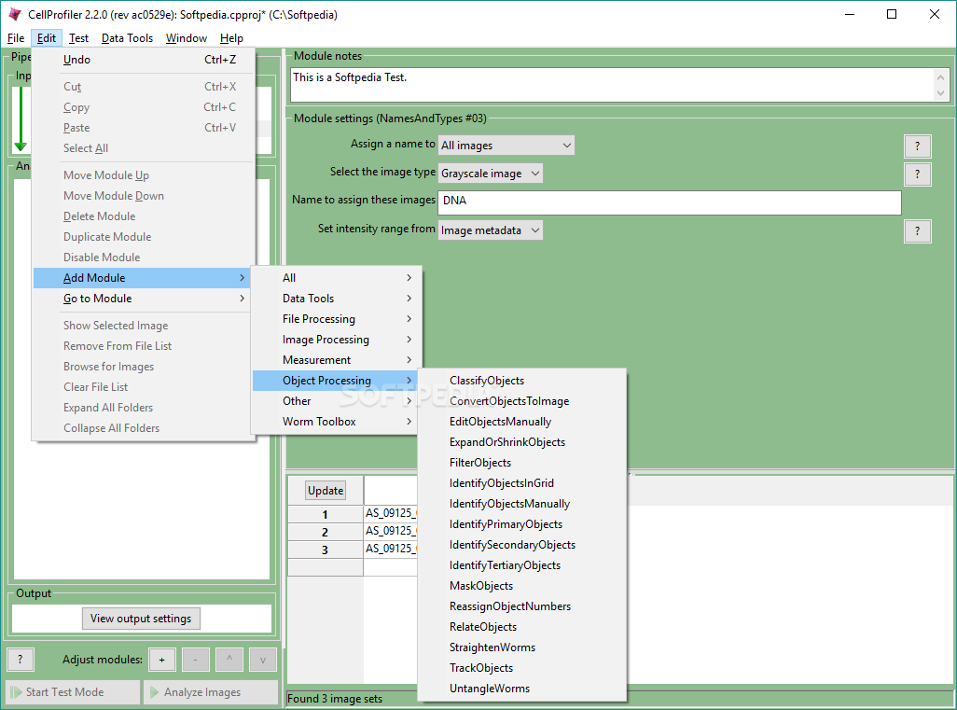Viewport: 957px width, 710px height.
Task: Add the ReassignObjectNumbers module
Action: (x=522, y=606)
